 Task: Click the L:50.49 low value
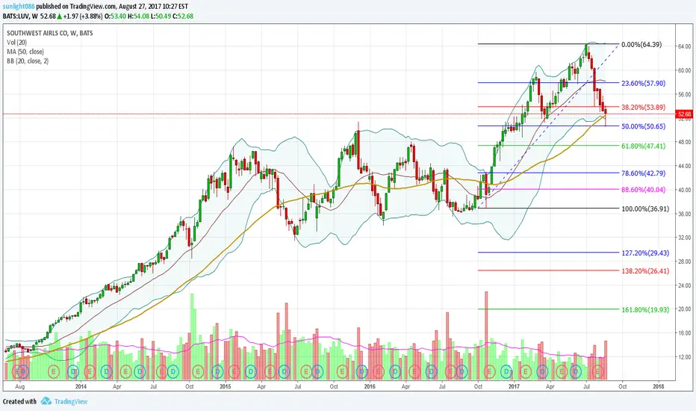(x=161, y=16)
